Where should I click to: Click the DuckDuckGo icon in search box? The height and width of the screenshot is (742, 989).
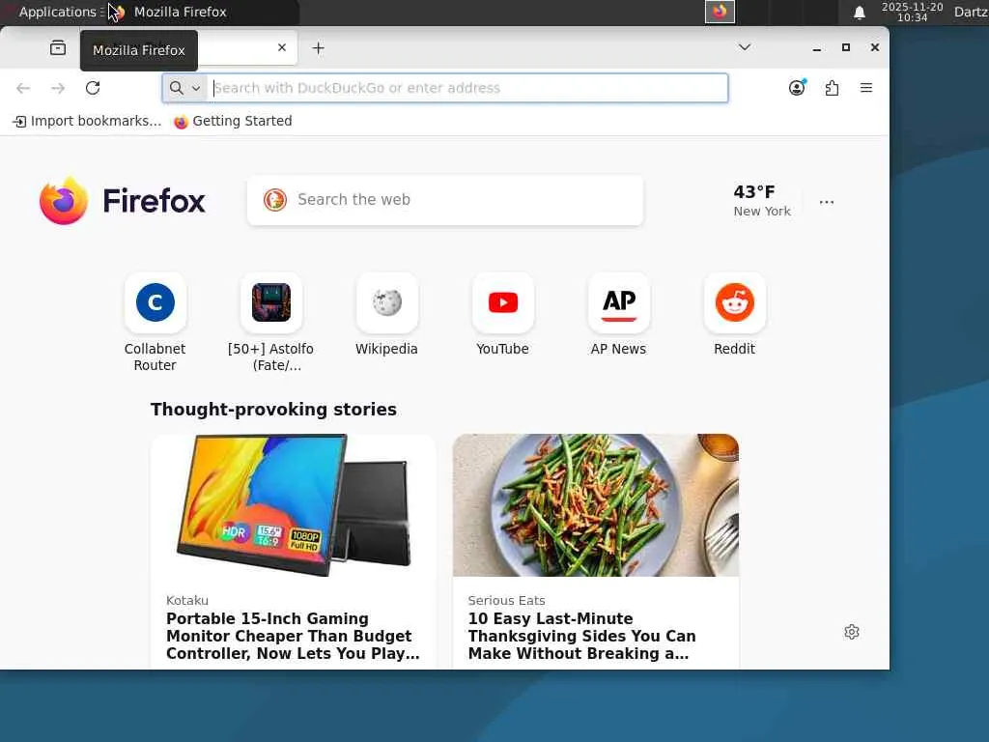[x=275, y=200]
